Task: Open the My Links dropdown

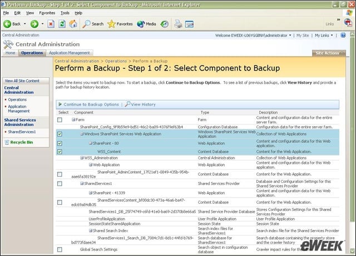Action: click(324, 36)
